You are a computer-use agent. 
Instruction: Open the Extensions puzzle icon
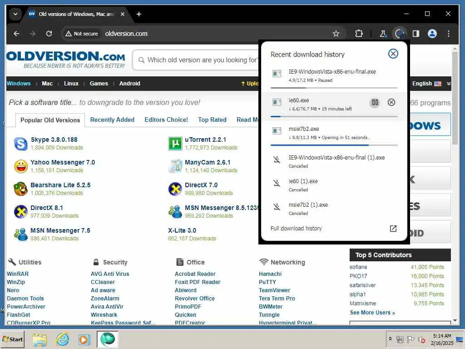[x=359, y=34]
